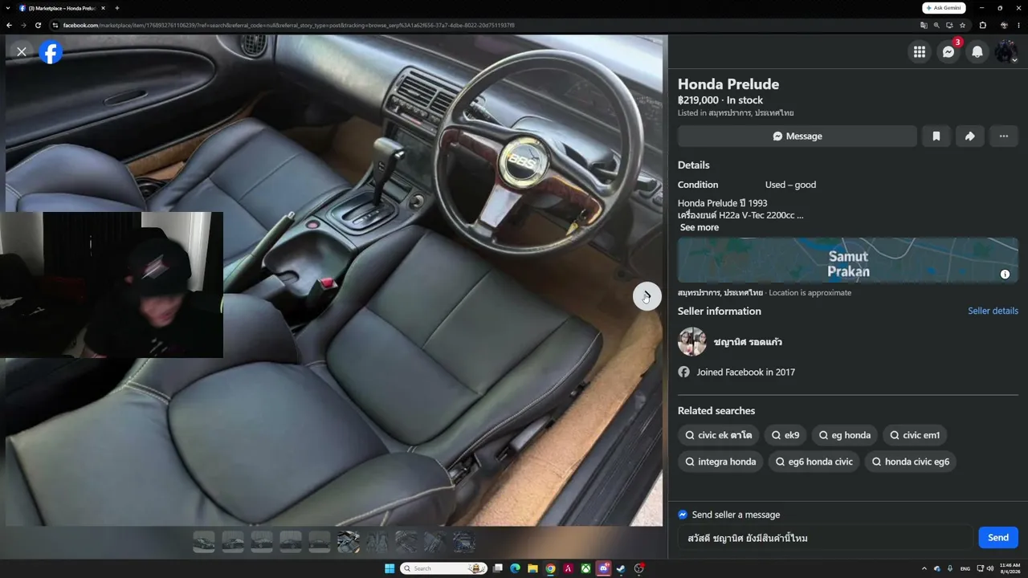This screenshot has height=578, width=1028.
Task: Select the seventh photo thumbnail
Action: pyautogui.click(x=377, y=543)
